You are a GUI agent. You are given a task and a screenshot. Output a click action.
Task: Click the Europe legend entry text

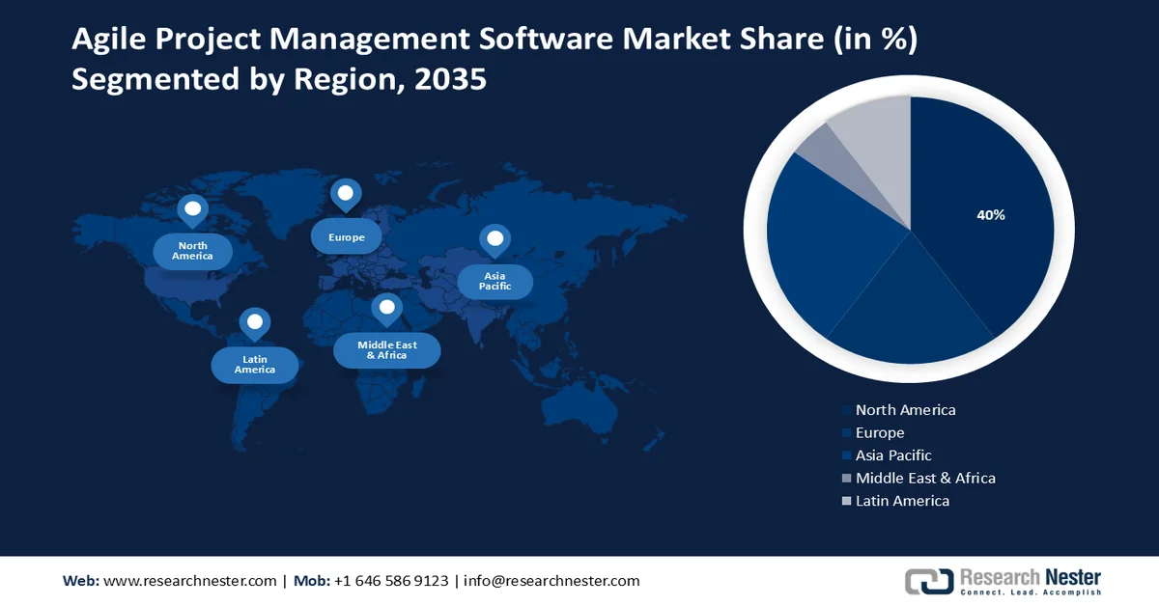point(880,432)
